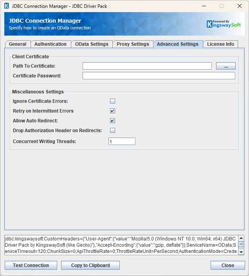Minimize the JDBC Connection Manager window
The image size is (249, 276).
[x=204, y=6]
